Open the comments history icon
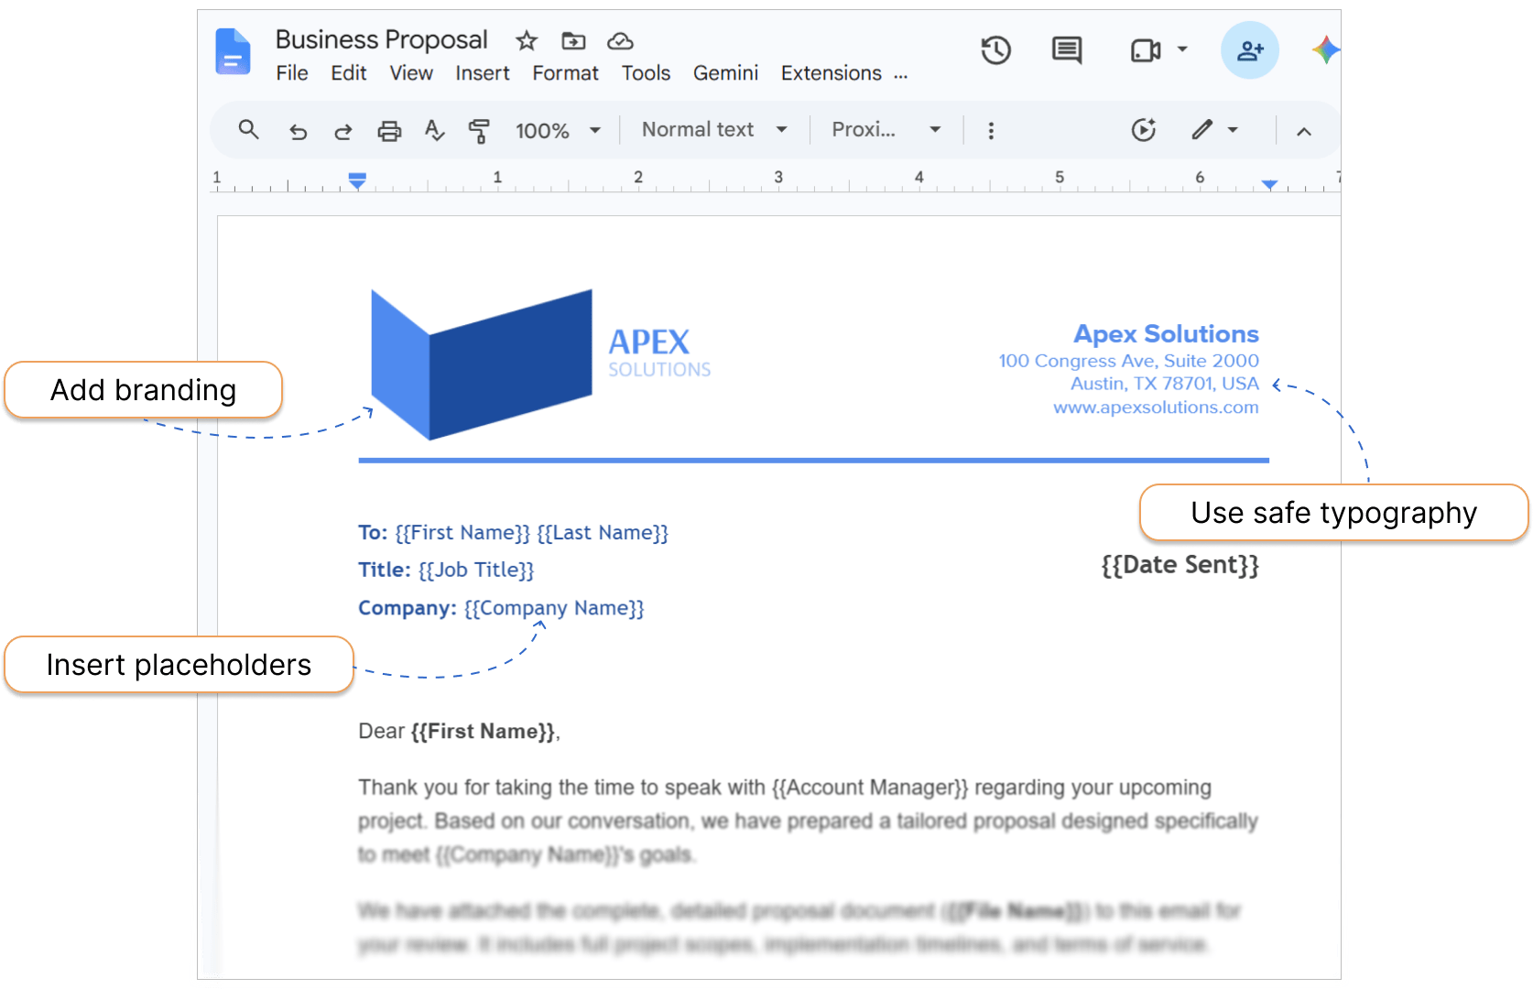The width and height of the screenshot is (1533, 989). 1067,50
